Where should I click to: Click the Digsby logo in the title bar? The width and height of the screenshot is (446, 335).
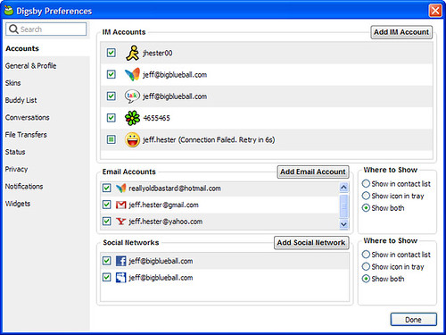[x=9, y=11]
